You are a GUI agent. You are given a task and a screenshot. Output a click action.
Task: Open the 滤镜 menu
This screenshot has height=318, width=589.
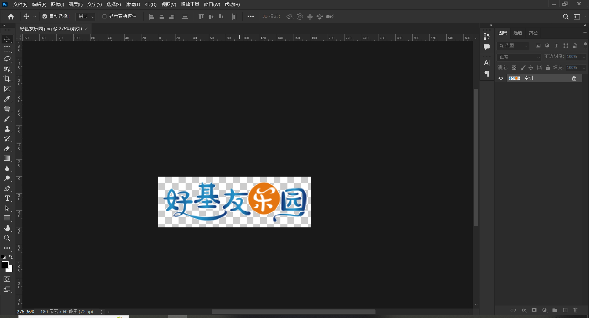133,4
